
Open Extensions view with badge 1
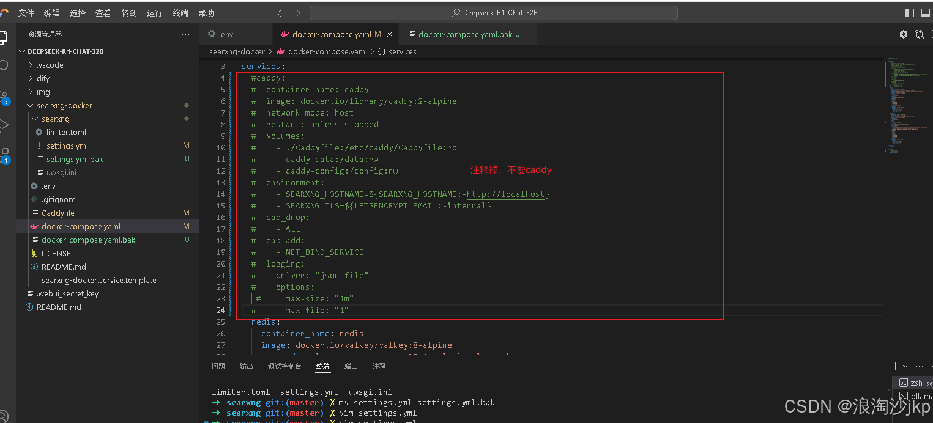coord(4,155)
